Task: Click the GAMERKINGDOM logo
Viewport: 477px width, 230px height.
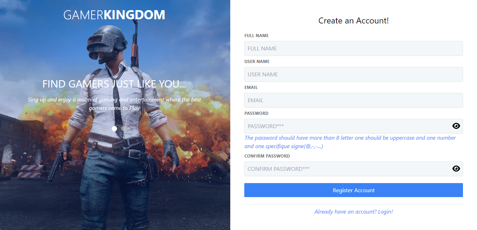Action: [x=114, y=15]
